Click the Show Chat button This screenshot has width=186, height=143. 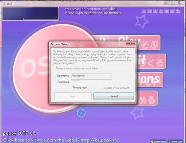(175, 141)
